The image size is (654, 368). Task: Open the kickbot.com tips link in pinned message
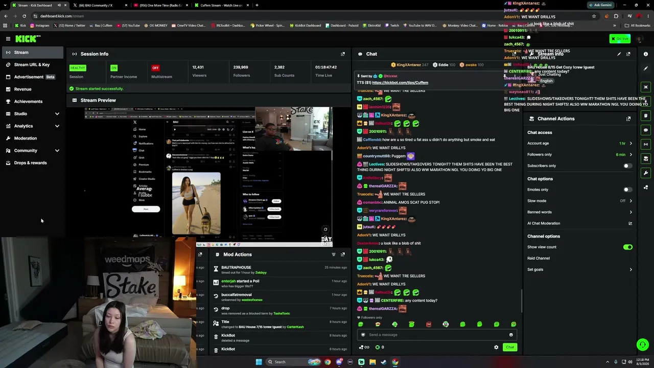pyautogui.click(x=400, y=82)
